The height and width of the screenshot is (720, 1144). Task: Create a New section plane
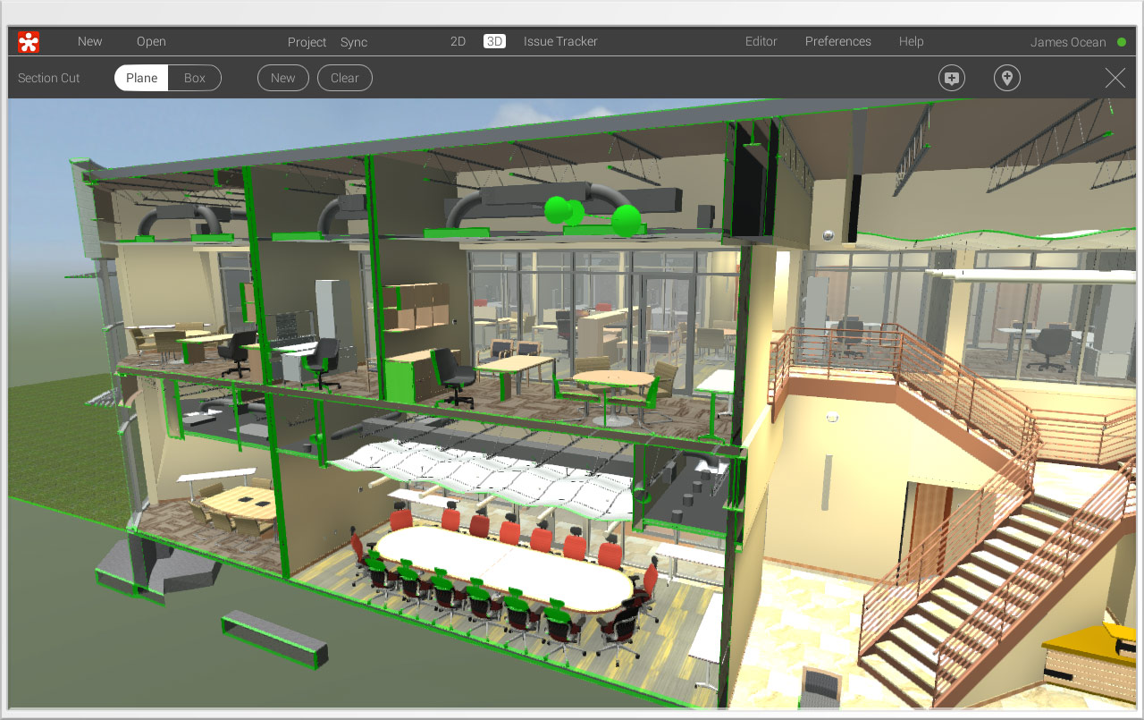[282, 78]
